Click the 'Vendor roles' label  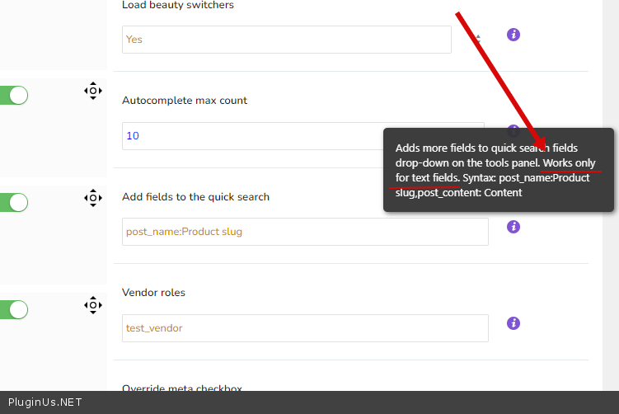[x=153, y=293]
